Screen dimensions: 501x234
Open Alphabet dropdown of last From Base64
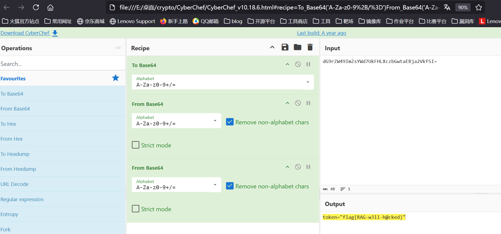point(215,185)
